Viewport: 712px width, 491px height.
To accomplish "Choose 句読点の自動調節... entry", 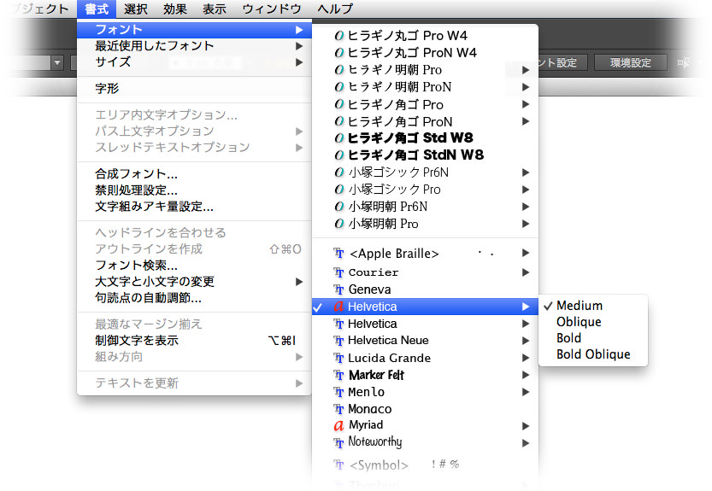I will 194,298.
